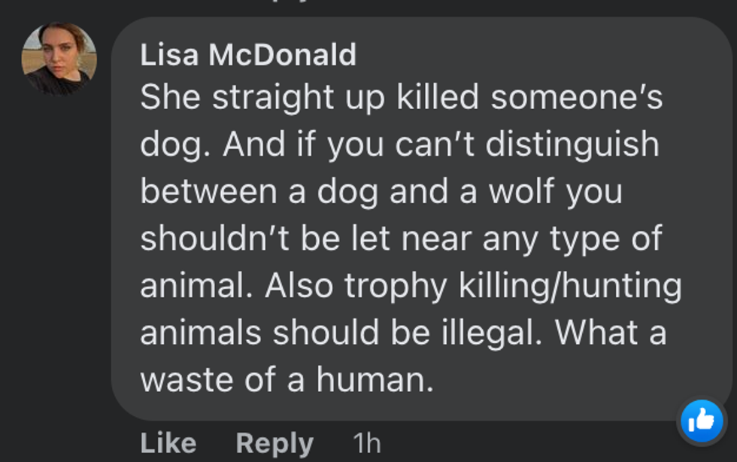The width and height of the screenshot is (737, 462).
Task: Click the word "animal." starting the fifth line
Action: coord(196,286)
